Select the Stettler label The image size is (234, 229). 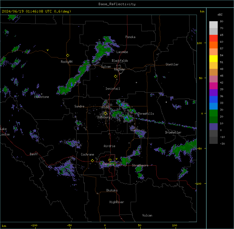pyautogui.click(x=172, y=64)
